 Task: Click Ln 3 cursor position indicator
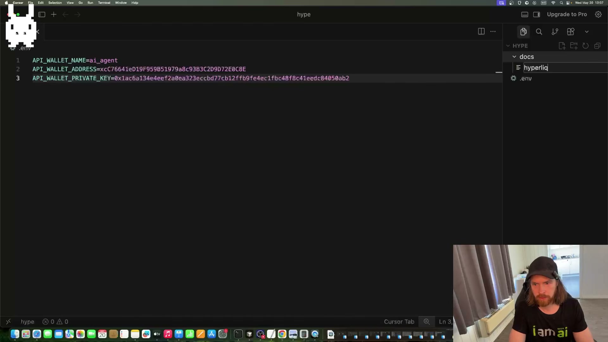pyautogui.click(x=446, y=322)
